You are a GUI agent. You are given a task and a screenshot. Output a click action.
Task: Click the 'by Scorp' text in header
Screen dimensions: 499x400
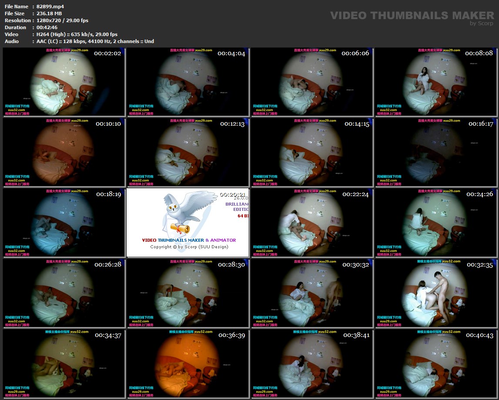pos(481,23)
